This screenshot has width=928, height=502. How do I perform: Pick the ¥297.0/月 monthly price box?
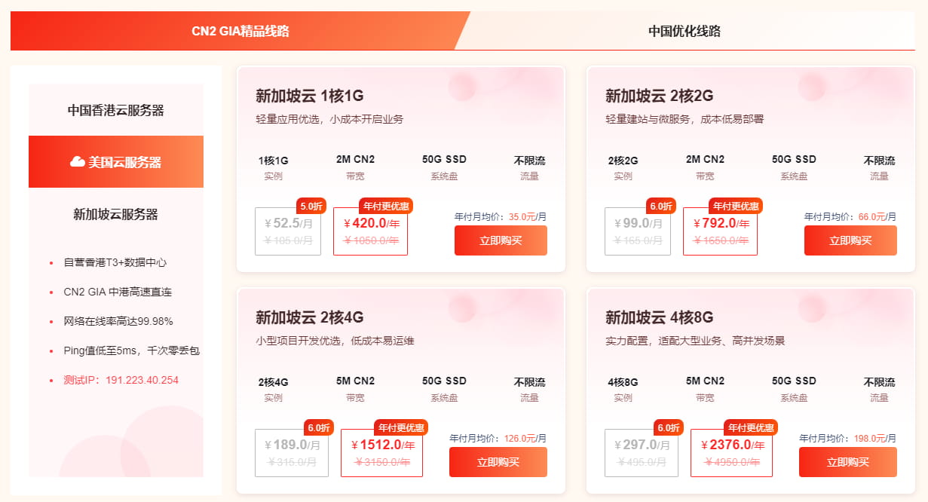[x=642, y=453]
